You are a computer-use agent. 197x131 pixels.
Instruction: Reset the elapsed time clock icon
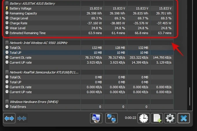pos(144,118)
